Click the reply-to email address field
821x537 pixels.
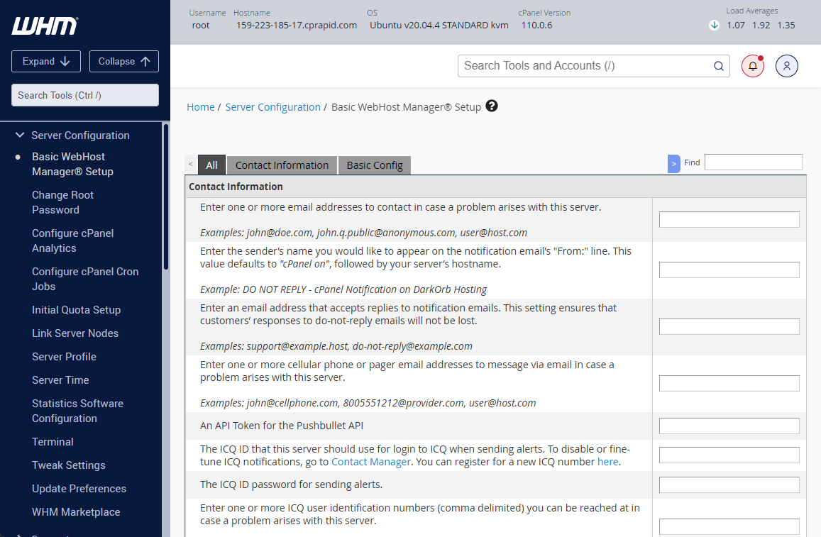point(729,326)
